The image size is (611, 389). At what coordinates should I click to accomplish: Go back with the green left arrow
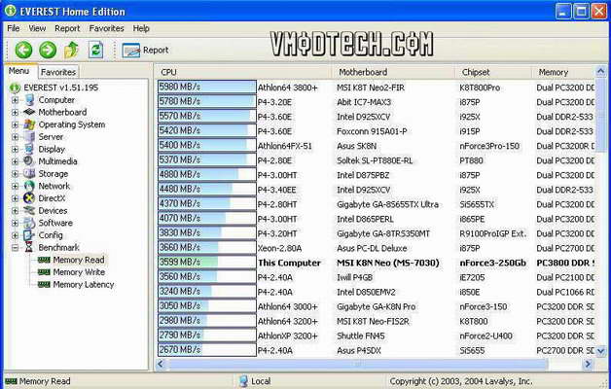pyautogui.click(x=23, y=51)
